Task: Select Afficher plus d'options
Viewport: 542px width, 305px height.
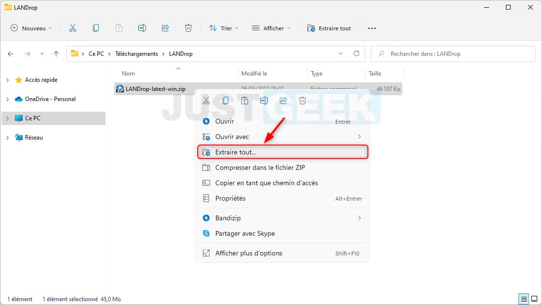Action: [x=282, y=253]
